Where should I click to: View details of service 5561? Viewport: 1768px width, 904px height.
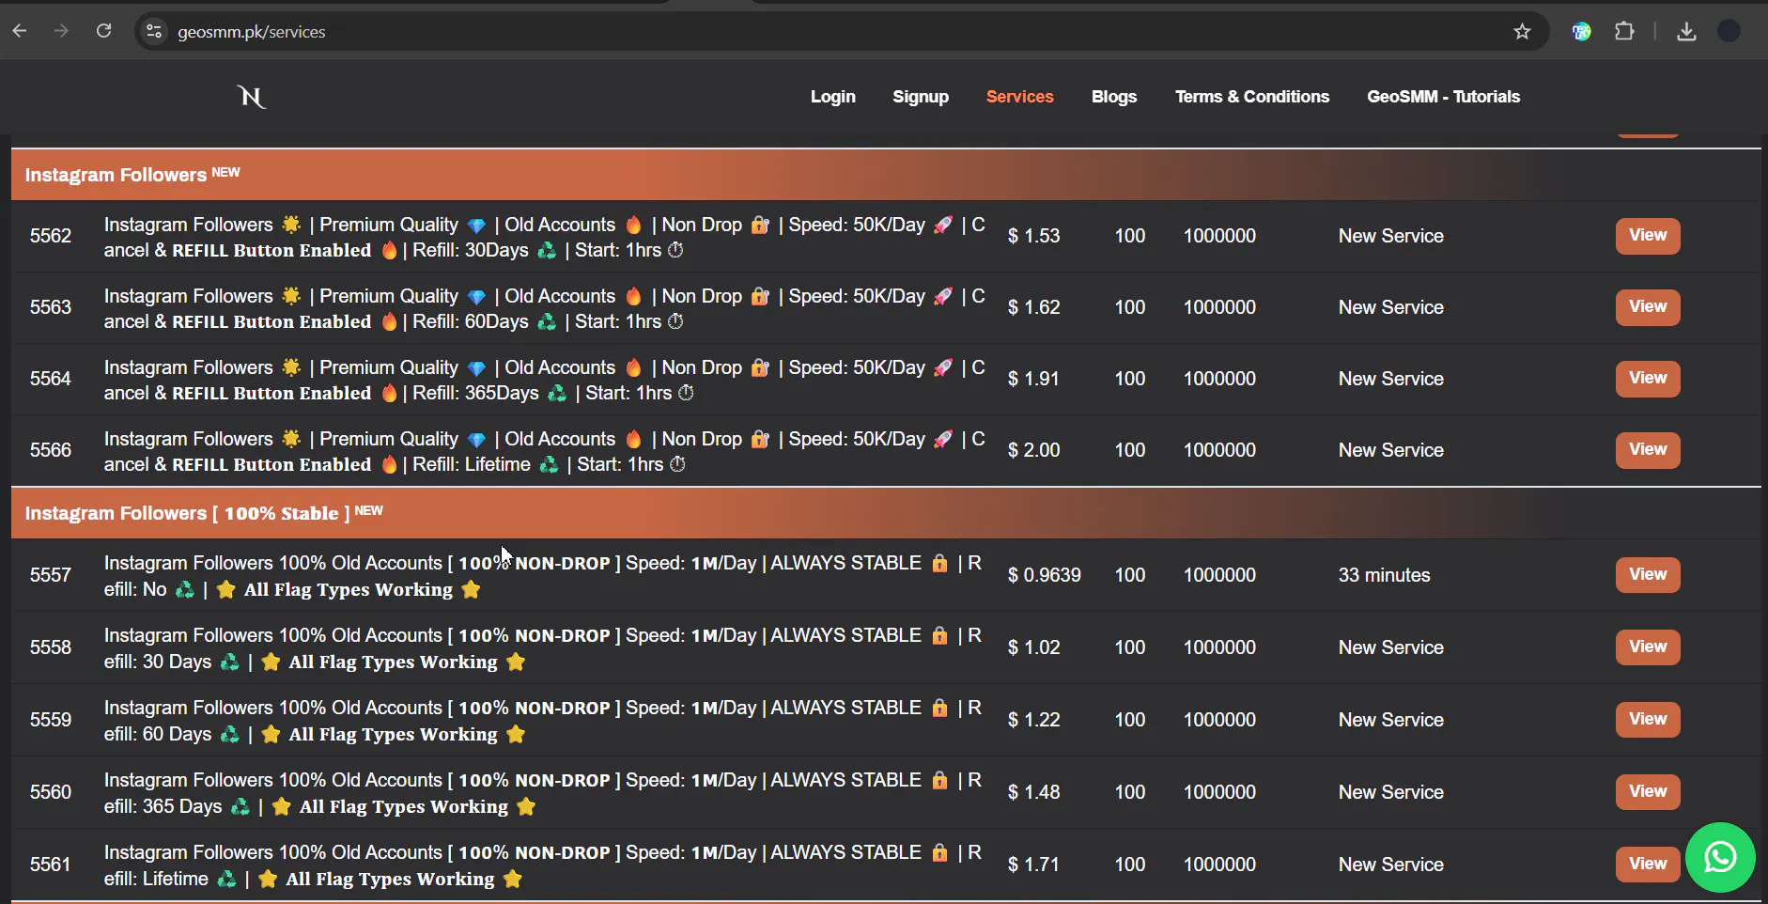(1648, 865)
